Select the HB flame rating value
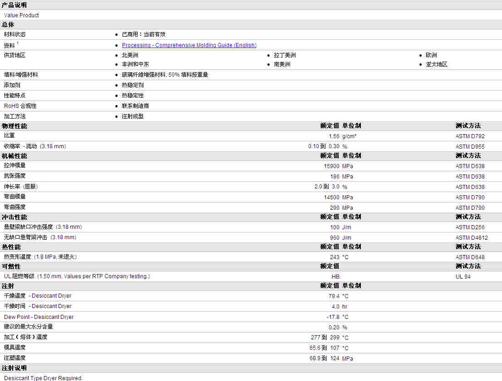 click(335, 276)
